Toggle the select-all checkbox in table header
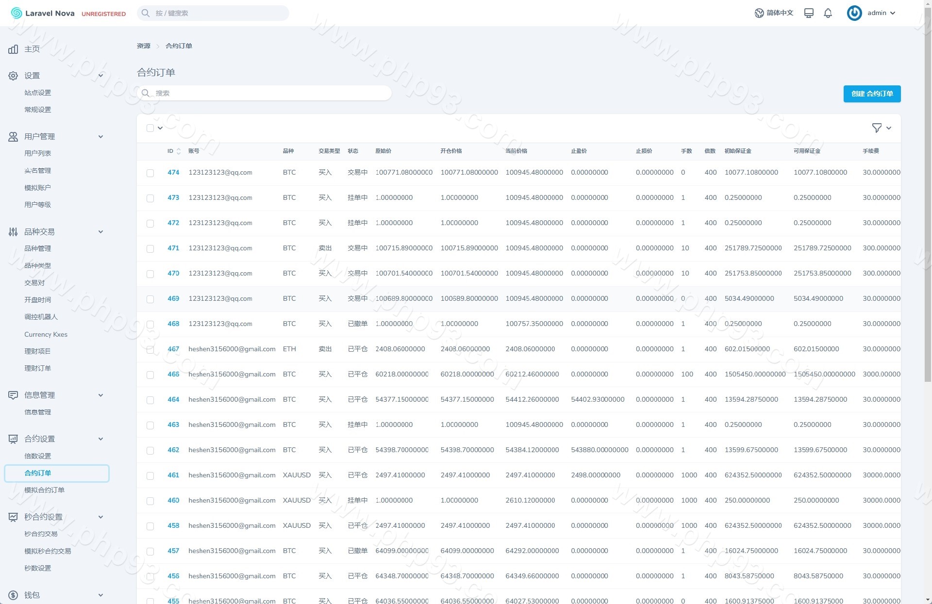The height and width of the screenshot is (604, 932). click(150, 128)
